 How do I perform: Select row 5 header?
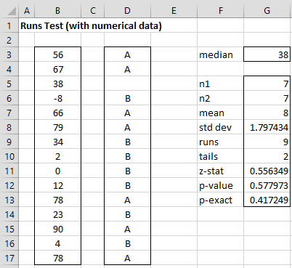tap(9, 84)
